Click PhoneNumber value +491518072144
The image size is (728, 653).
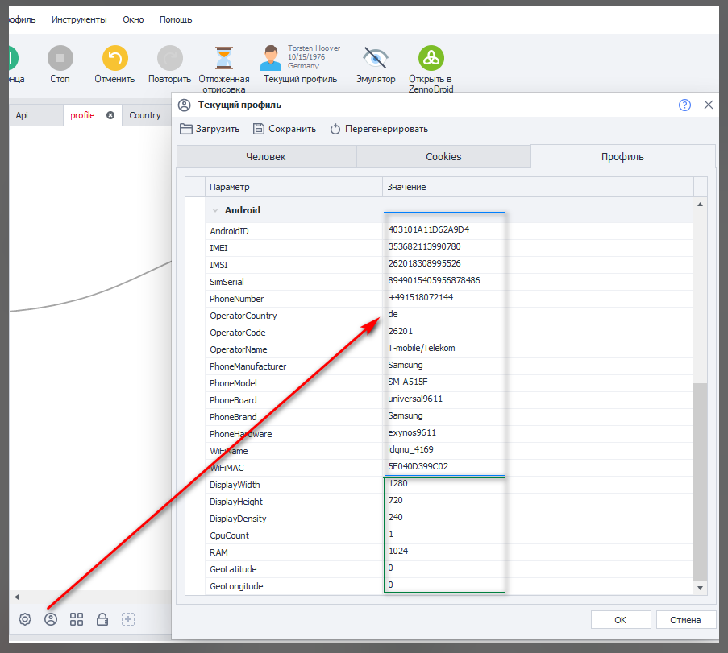click(421, 297)
